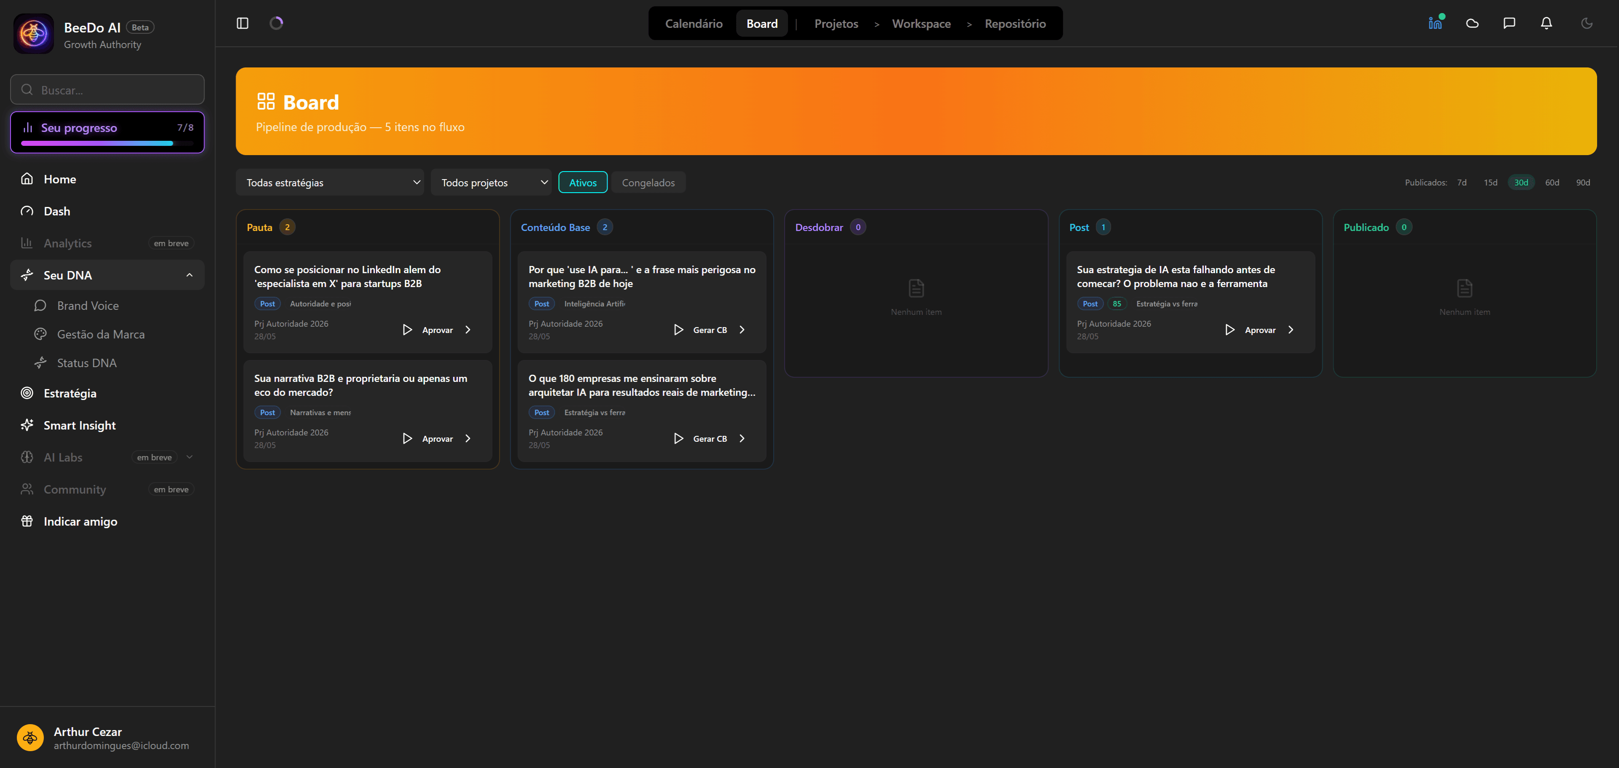
Task: Click play icon on 'Sua narrativa B2B' card
Action: 407,439
